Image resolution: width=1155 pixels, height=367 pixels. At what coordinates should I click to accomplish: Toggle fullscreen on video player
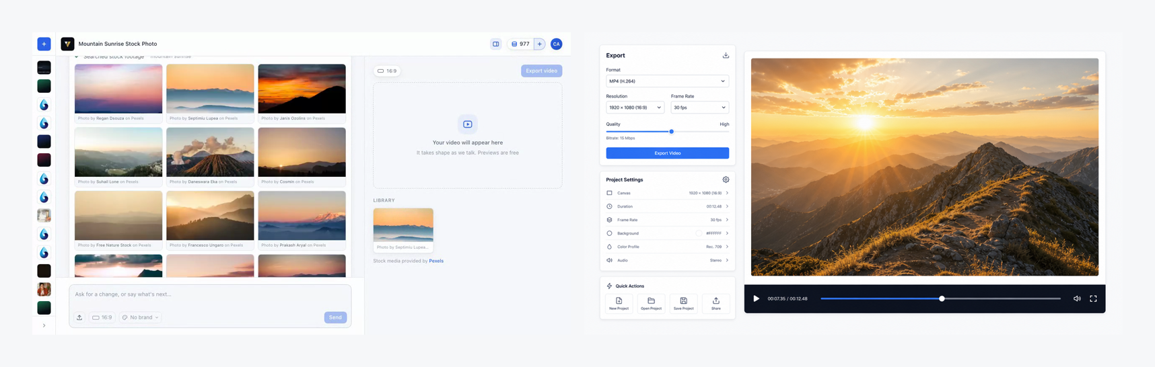[x=1093, y=298]
